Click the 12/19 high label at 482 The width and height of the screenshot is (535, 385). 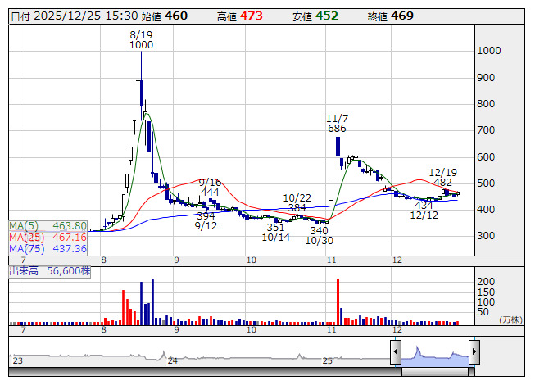442,178
